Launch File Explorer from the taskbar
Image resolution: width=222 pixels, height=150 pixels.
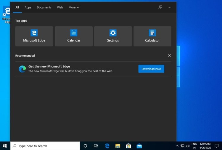pyautogui.click(x=118, y=146)
